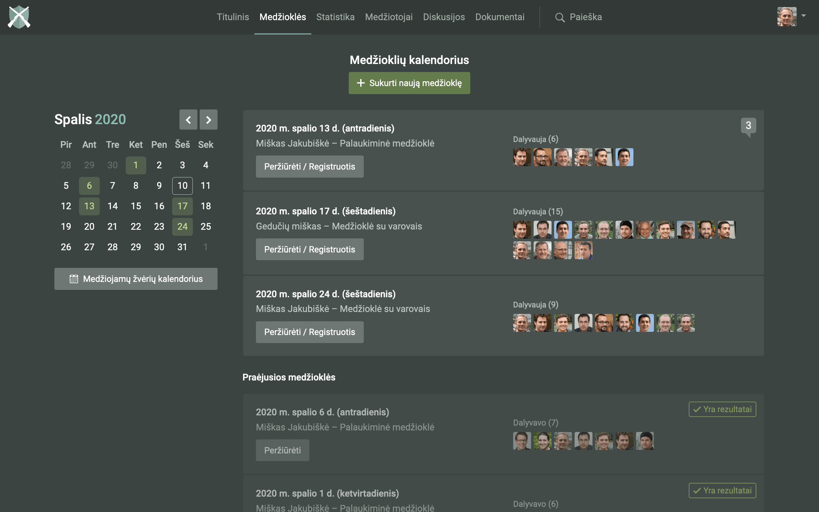Click the comment bubble showing 3
The width and height of the screenshot is (819, 512).
[748, 126]
